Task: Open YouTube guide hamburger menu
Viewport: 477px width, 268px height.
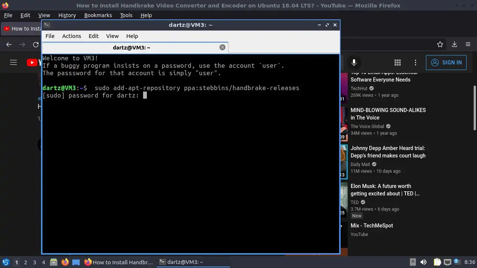Action: coord(13,63)
